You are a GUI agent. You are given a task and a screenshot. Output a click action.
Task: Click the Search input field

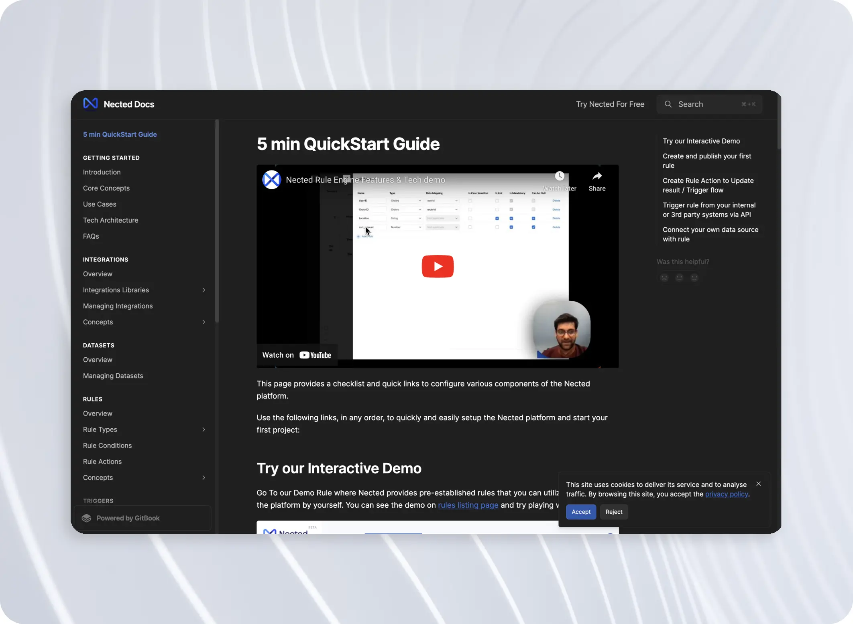point(709,104)
